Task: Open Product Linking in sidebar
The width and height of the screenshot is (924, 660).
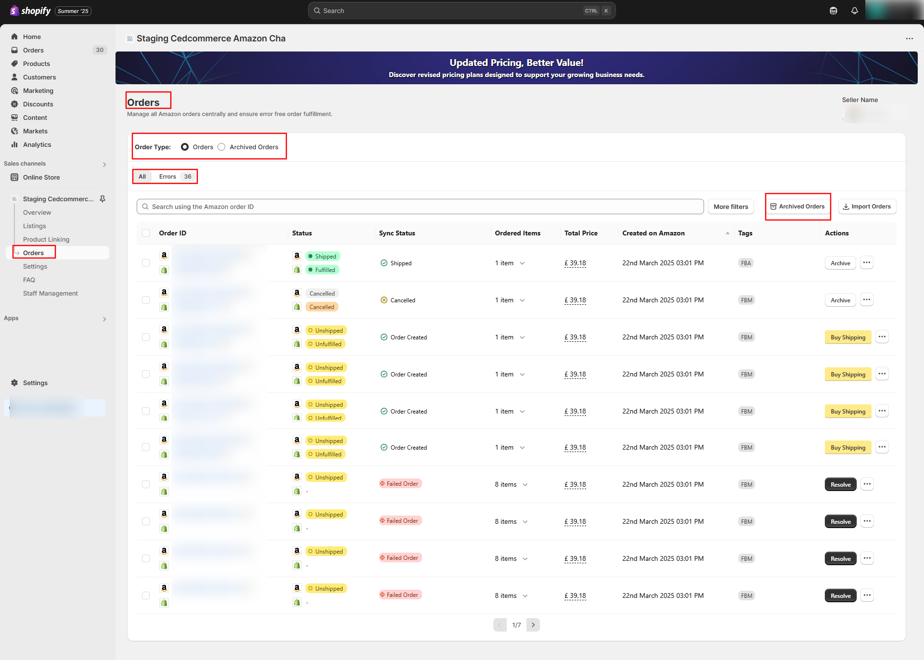Action: [x=46, y=239]
